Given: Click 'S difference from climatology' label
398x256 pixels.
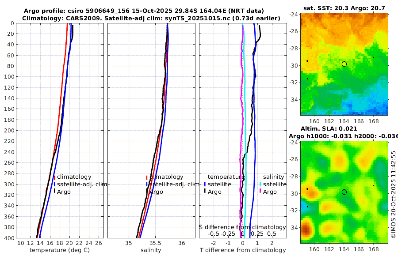Looking at the screenshot, I should pos(242,227).
